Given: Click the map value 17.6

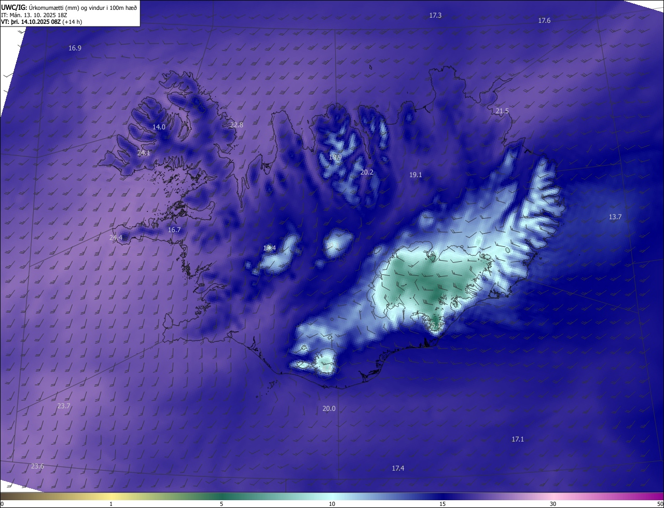Looking at the screenshot, I should click(544, 21).
